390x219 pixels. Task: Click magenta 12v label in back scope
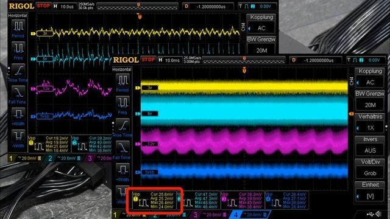[45, 89]
